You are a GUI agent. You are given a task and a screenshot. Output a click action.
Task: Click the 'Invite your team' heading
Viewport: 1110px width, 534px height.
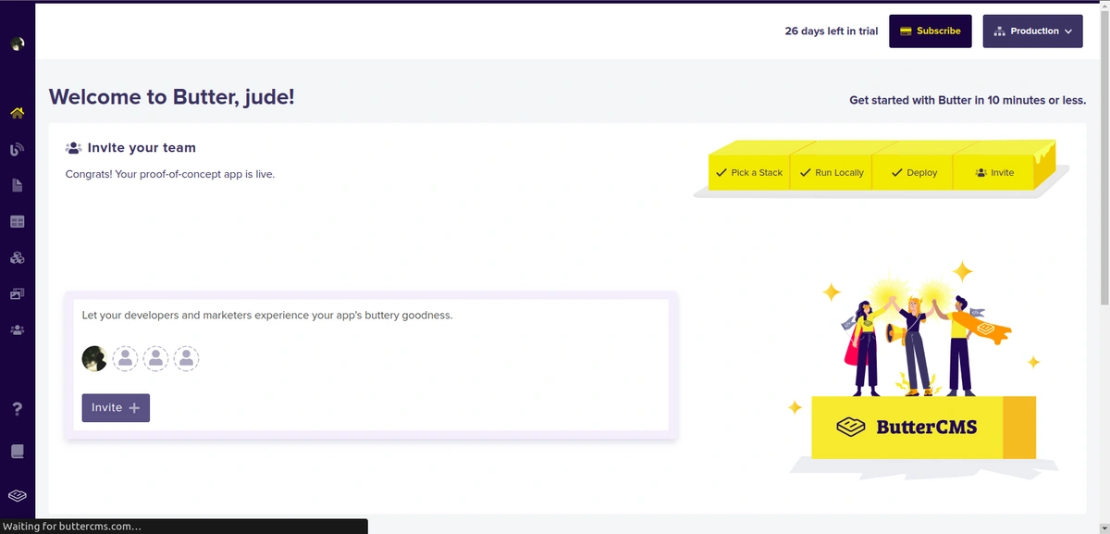142,147
